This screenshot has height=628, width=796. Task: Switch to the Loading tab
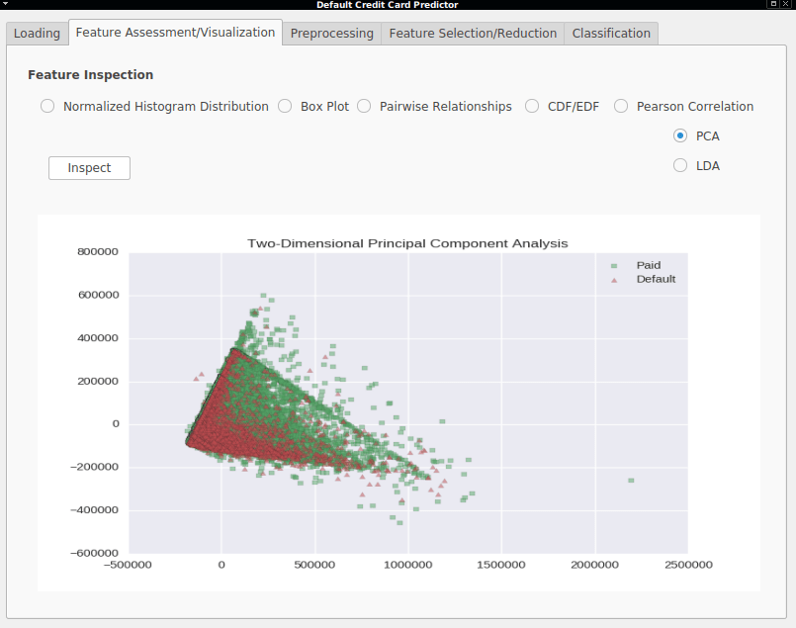tap(37, 34)
